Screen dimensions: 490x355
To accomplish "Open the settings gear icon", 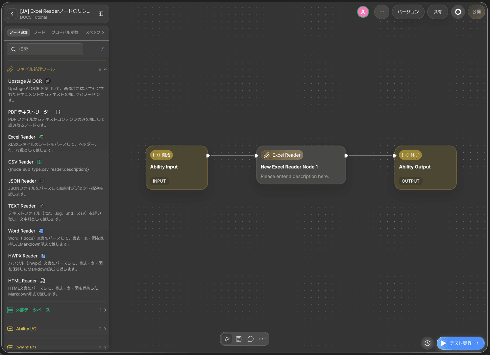I will (x=458, y=12).
